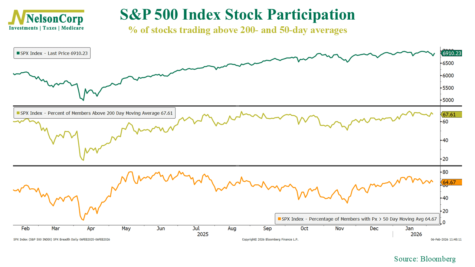Click the Investments | Taxes | Medicare tagline
The height and width of the screenshot is (267, 475).
[x=46, y=28]
